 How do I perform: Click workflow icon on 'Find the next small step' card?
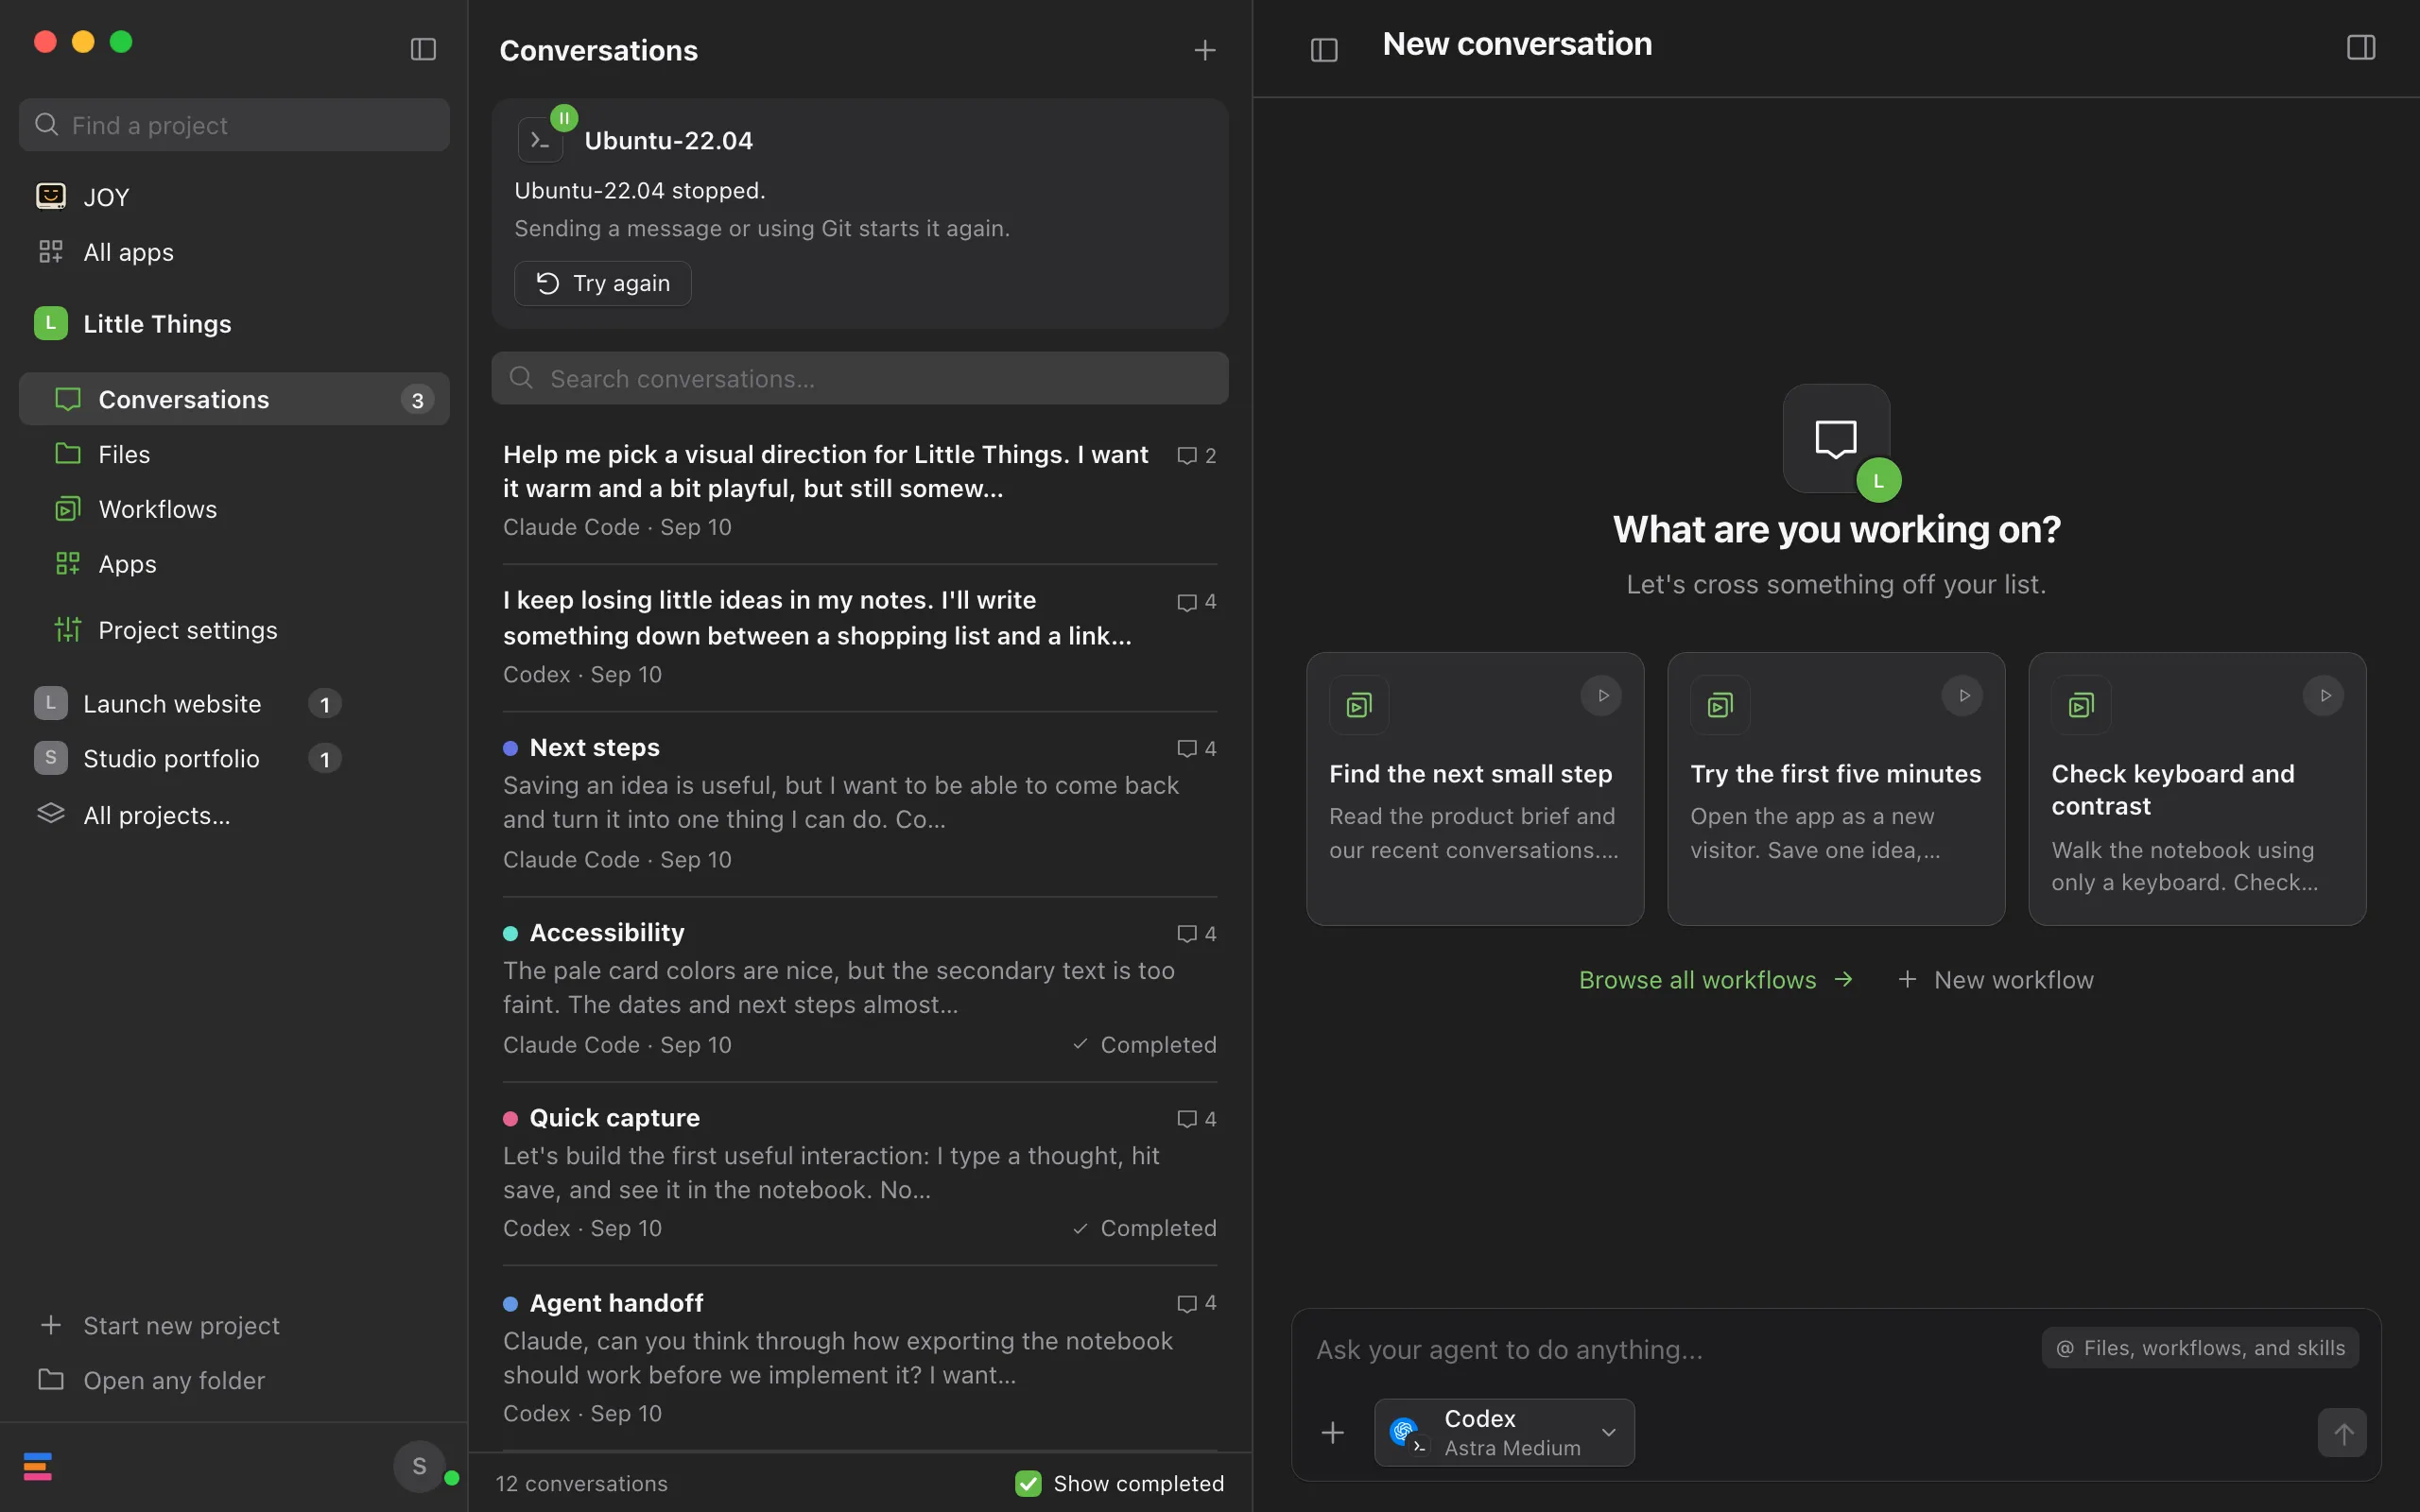pyautogui.click(x=1359, y=705)
